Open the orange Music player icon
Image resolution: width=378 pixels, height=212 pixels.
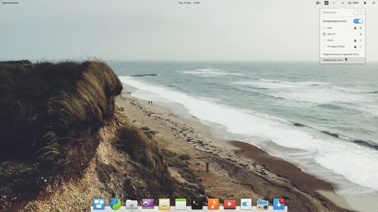point(213,204)
